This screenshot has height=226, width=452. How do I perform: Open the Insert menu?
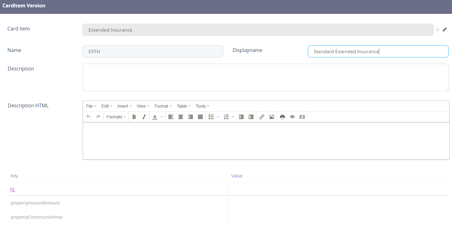coord(125,106)
